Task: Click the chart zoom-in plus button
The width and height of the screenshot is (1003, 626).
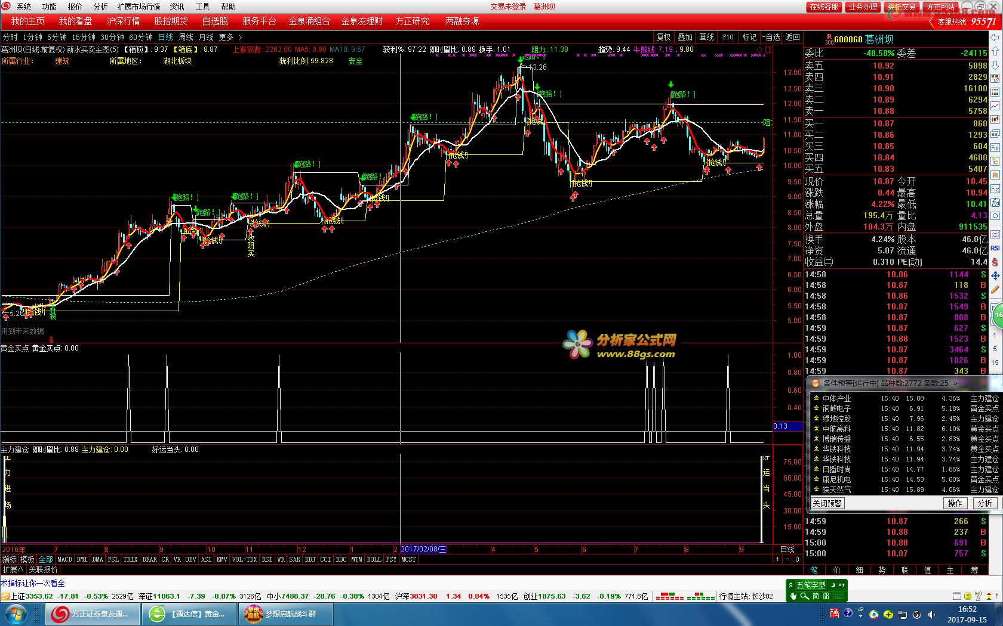Action: [777, 559]
